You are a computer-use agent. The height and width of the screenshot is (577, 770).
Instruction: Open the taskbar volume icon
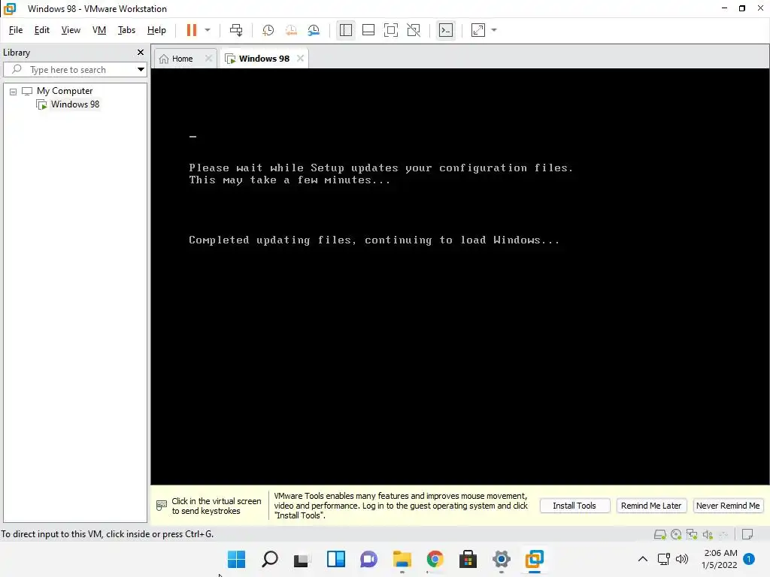click(682, 559)
